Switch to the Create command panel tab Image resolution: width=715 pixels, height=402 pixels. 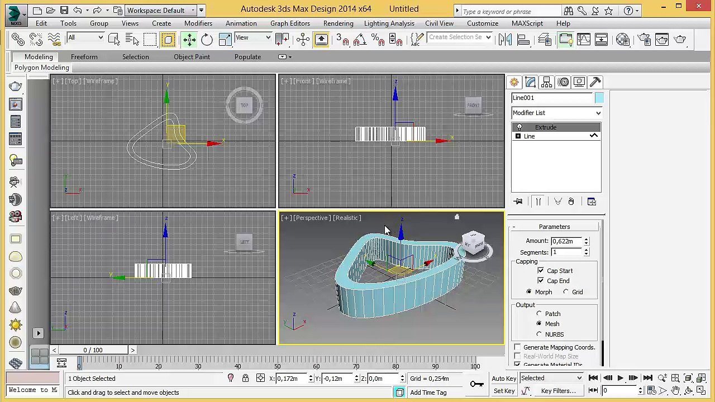pos(514,82)
